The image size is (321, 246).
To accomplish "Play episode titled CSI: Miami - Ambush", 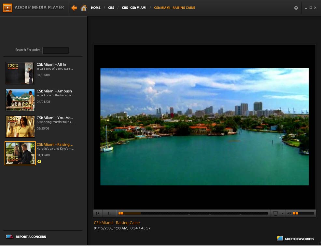I will coord(54,91).
